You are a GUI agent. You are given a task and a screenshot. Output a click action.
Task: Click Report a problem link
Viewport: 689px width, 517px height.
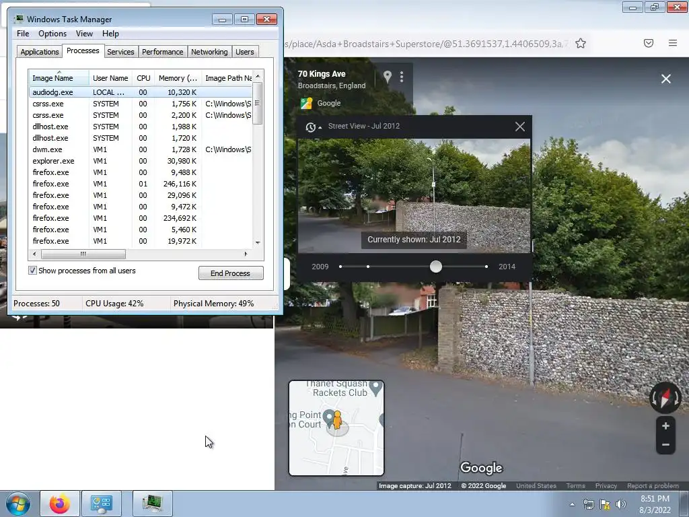click(653, 486)
